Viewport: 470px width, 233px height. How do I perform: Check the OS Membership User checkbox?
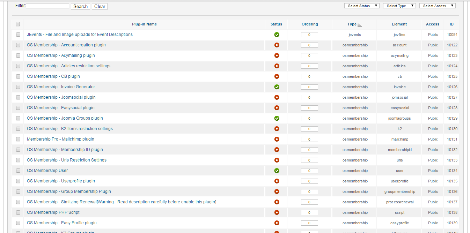(18, 171)
